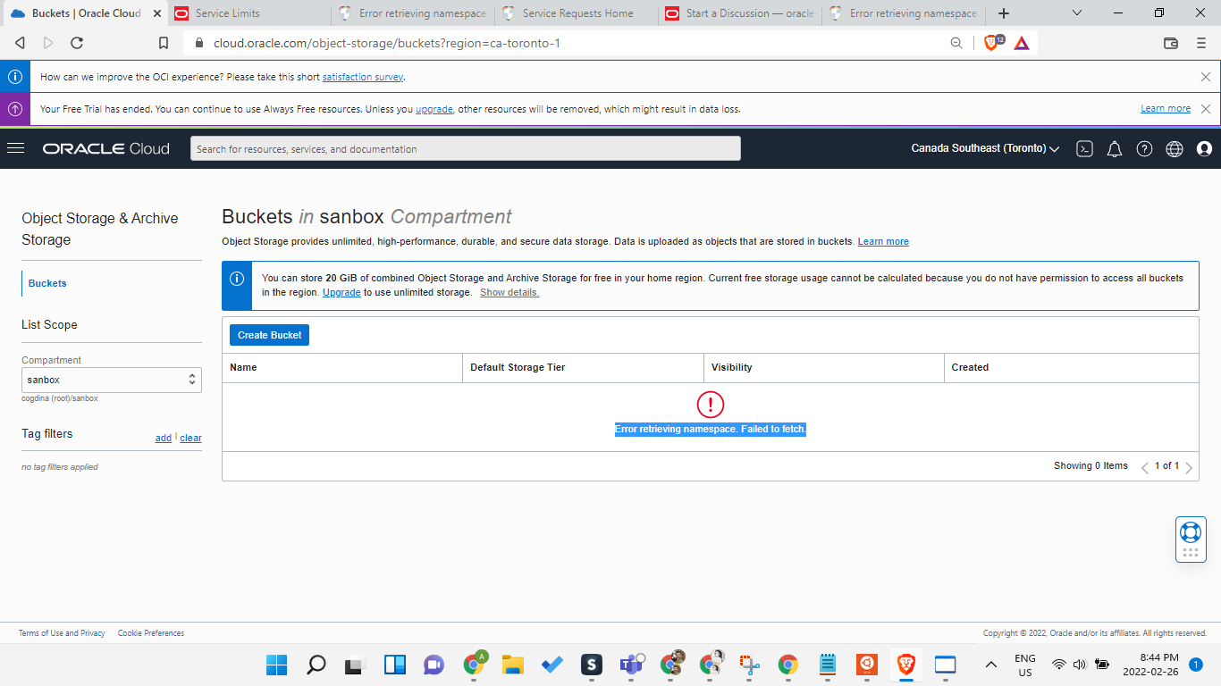Screen dimensions: 1221x686
Task: Open the notifications bell
Action: (1115, 149)
